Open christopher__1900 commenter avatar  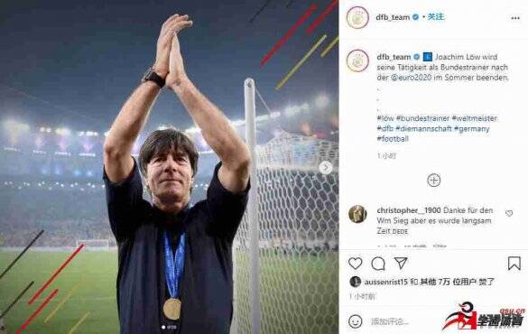tap(357, 214)
